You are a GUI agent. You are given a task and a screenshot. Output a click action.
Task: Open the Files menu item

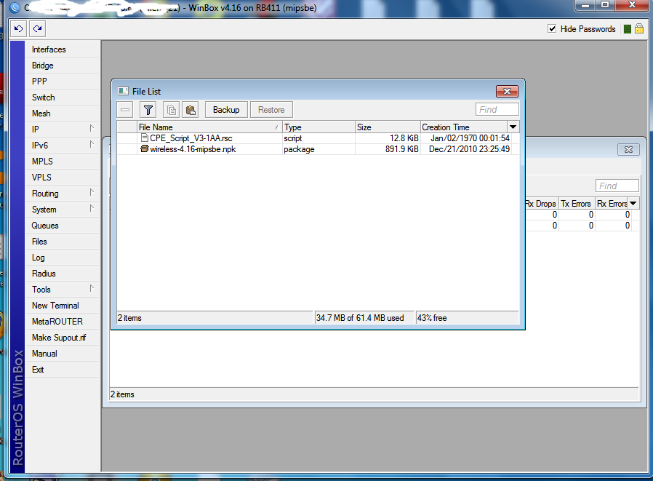tap(63, 242)
